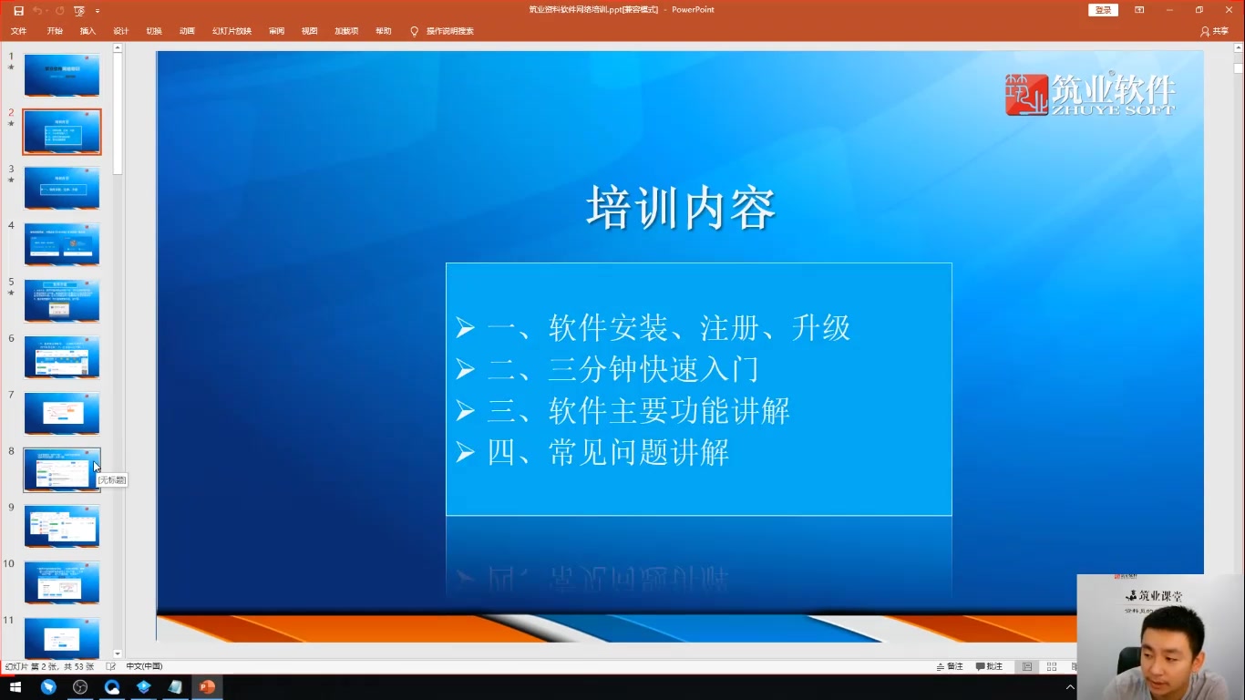The width and height of the screenshot is (1245, 700).
Task: Click bullet 一、软件安装、注册、升级
Action: tap(669, 327)
